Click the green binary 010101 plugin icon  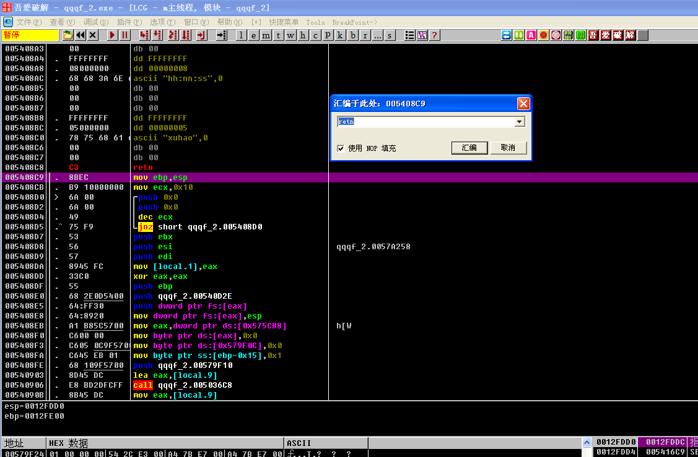(568, 35)
